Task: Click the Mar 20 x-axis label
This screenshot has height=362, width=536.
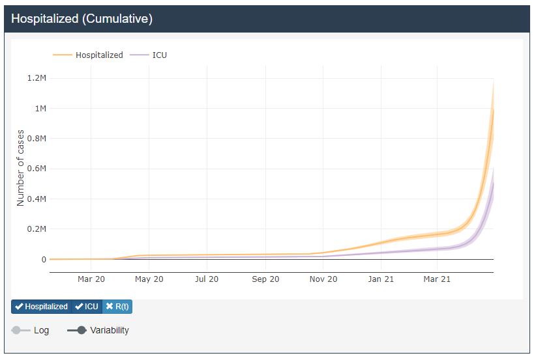Action: [x=91, y=279]
